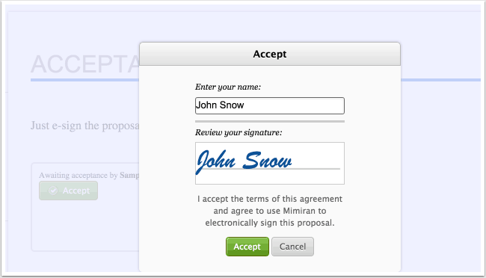Click the handwritten "John" in signature
Image resolution: width=486 pixels, height=278 pixels.
click(x=216, y=161)
